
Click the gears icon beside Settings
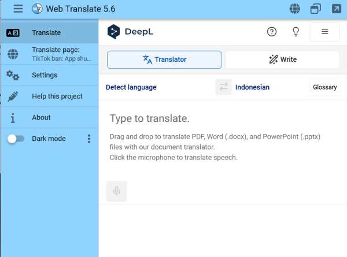[x=13, y=75]
